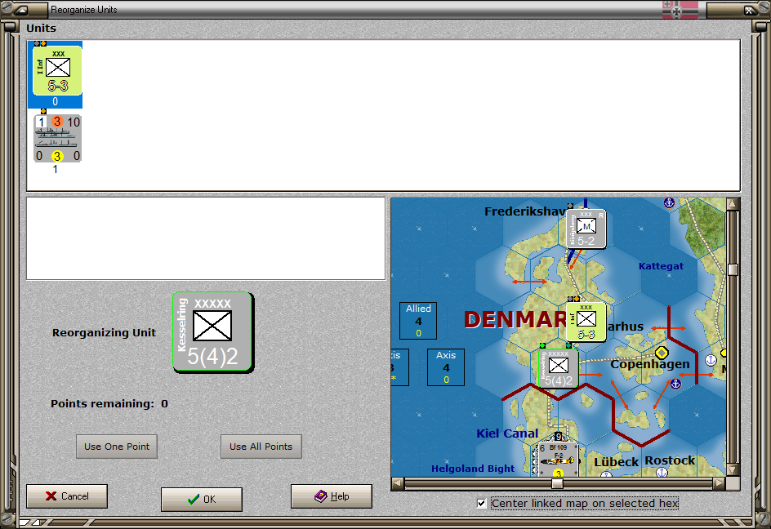
Task: Click the Allied 4 convoy box on map
Action: 418,321
